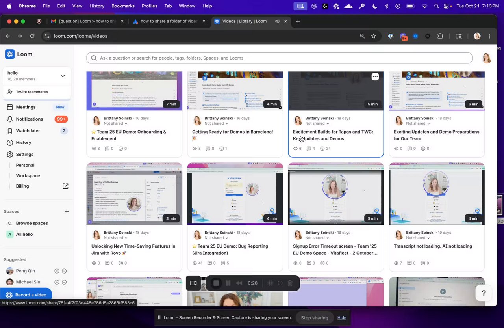Image resolution: width=504 pixels, height=328 pixels.
Task: Open Unlocking New Time-Saving Features thumbnail
Action: pos(134,194)
